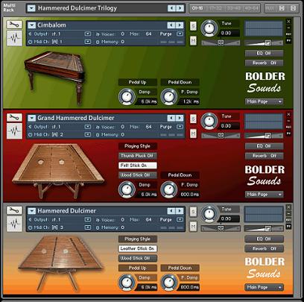Select next multi in Hammered Dulcimer Trilogy

pyautogui.click(x=180, y=8)
